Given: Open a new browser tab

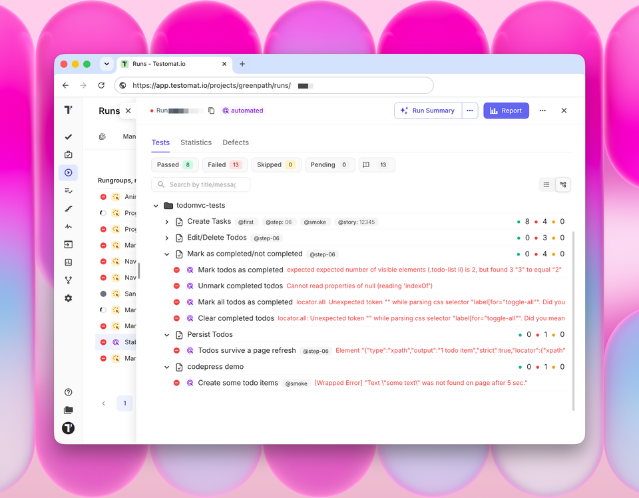Looking at the screenshot, I should 242,64.
